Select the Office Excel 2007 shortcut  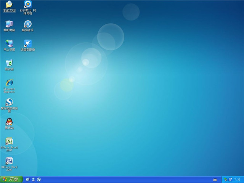(x=9, y=141)
